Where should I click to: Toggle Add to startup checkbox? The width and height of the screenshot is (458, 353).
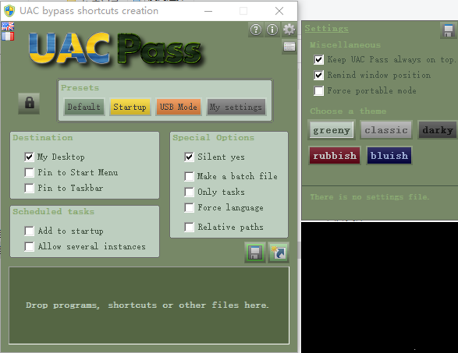(29, 231)
